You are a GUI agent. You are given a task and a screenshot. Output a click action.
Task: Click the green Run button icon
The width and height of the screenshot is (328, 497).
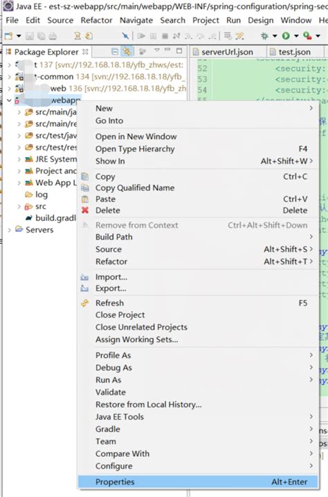pyautogui.click(x=286, y=36)
